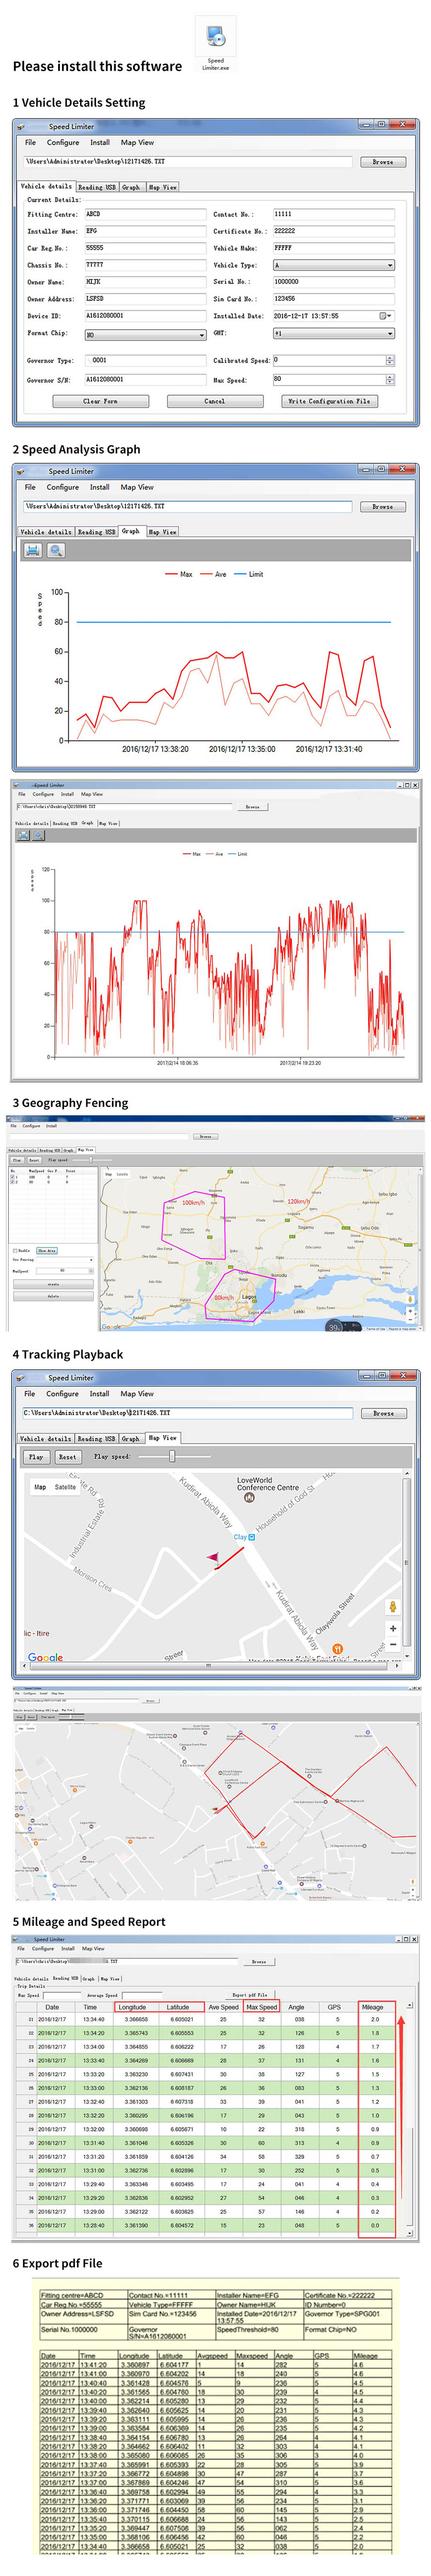Viewport: 431px width, 2576px height.
Task: Click the orange restaurant marker near Olayiwola Street
Action: (338, 1649)
